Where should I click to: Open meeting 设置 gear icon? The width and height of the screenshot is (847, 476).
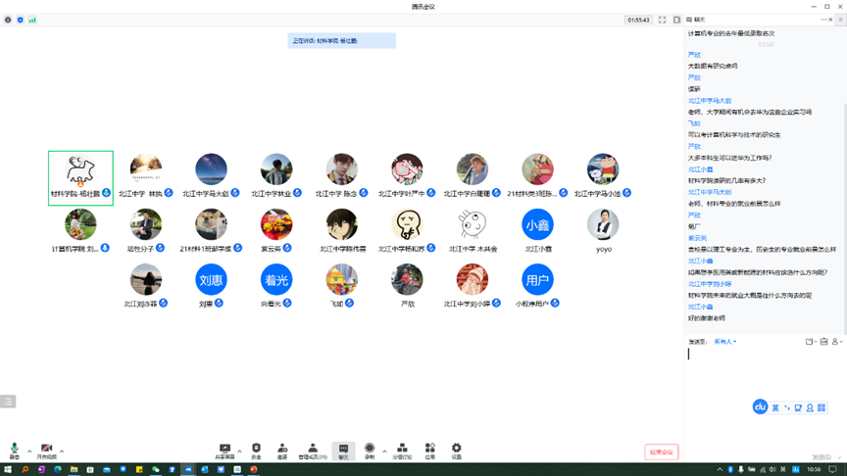click(x=456, y=450)
